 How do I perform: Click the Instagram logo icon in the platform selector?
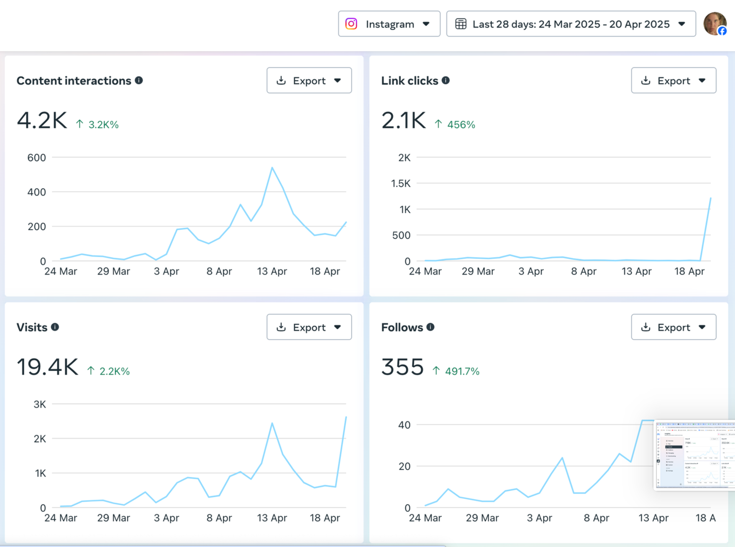pyautogui.click(x=351, y=24)
